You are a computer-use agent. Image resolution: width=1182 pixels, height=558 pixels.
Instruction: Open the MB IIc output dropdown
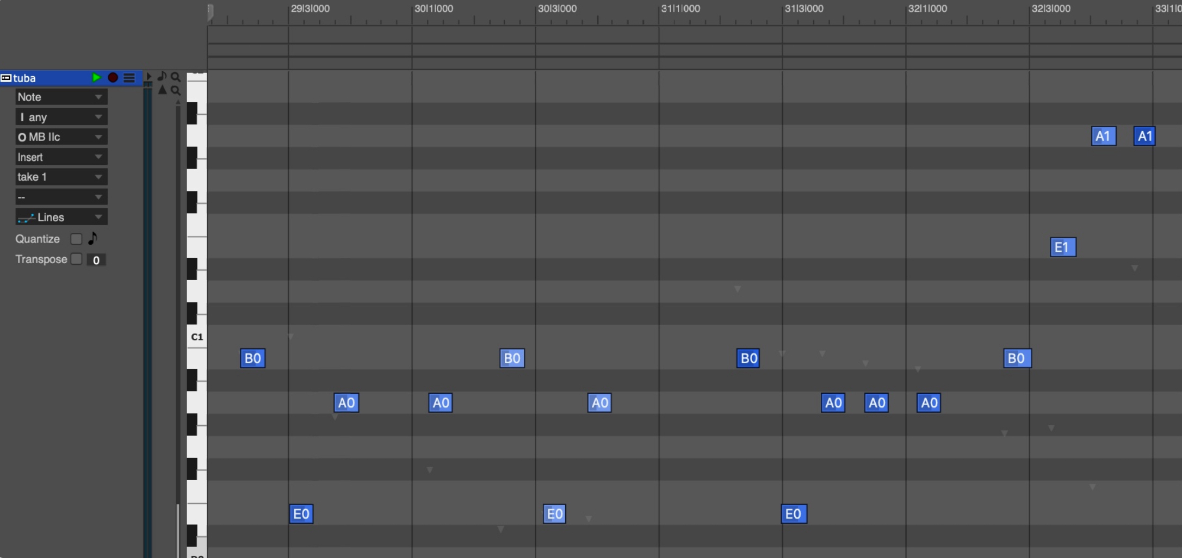60,137
